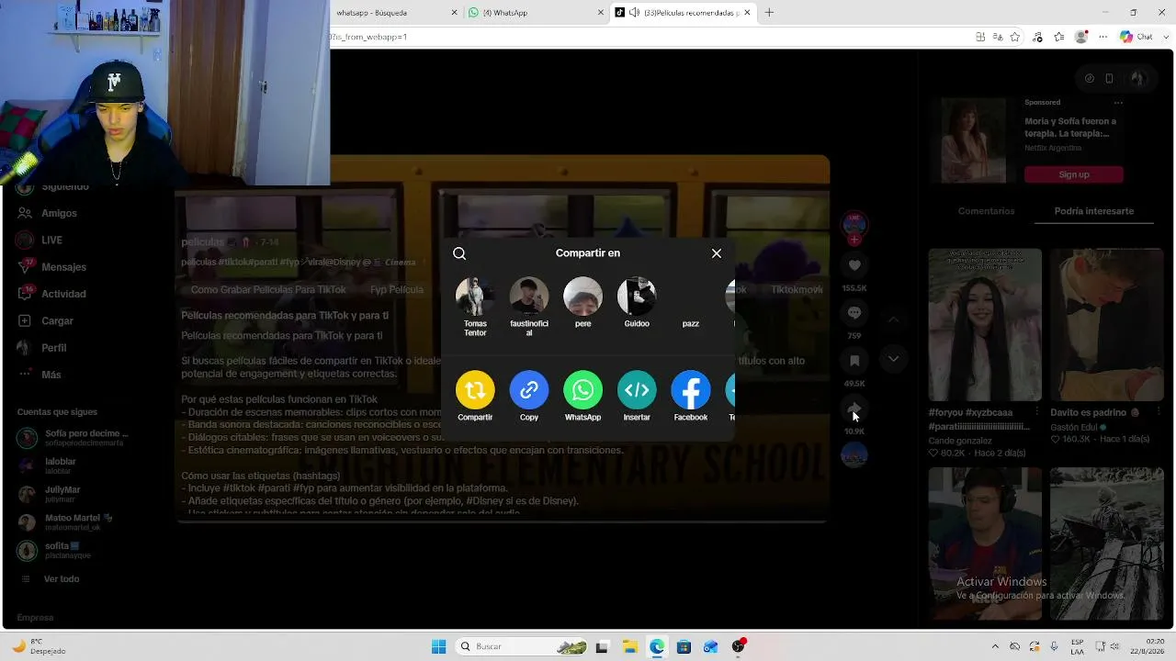Share the video to Facebook
This screenshot has width=1176, height=661.
coord(691,390)
